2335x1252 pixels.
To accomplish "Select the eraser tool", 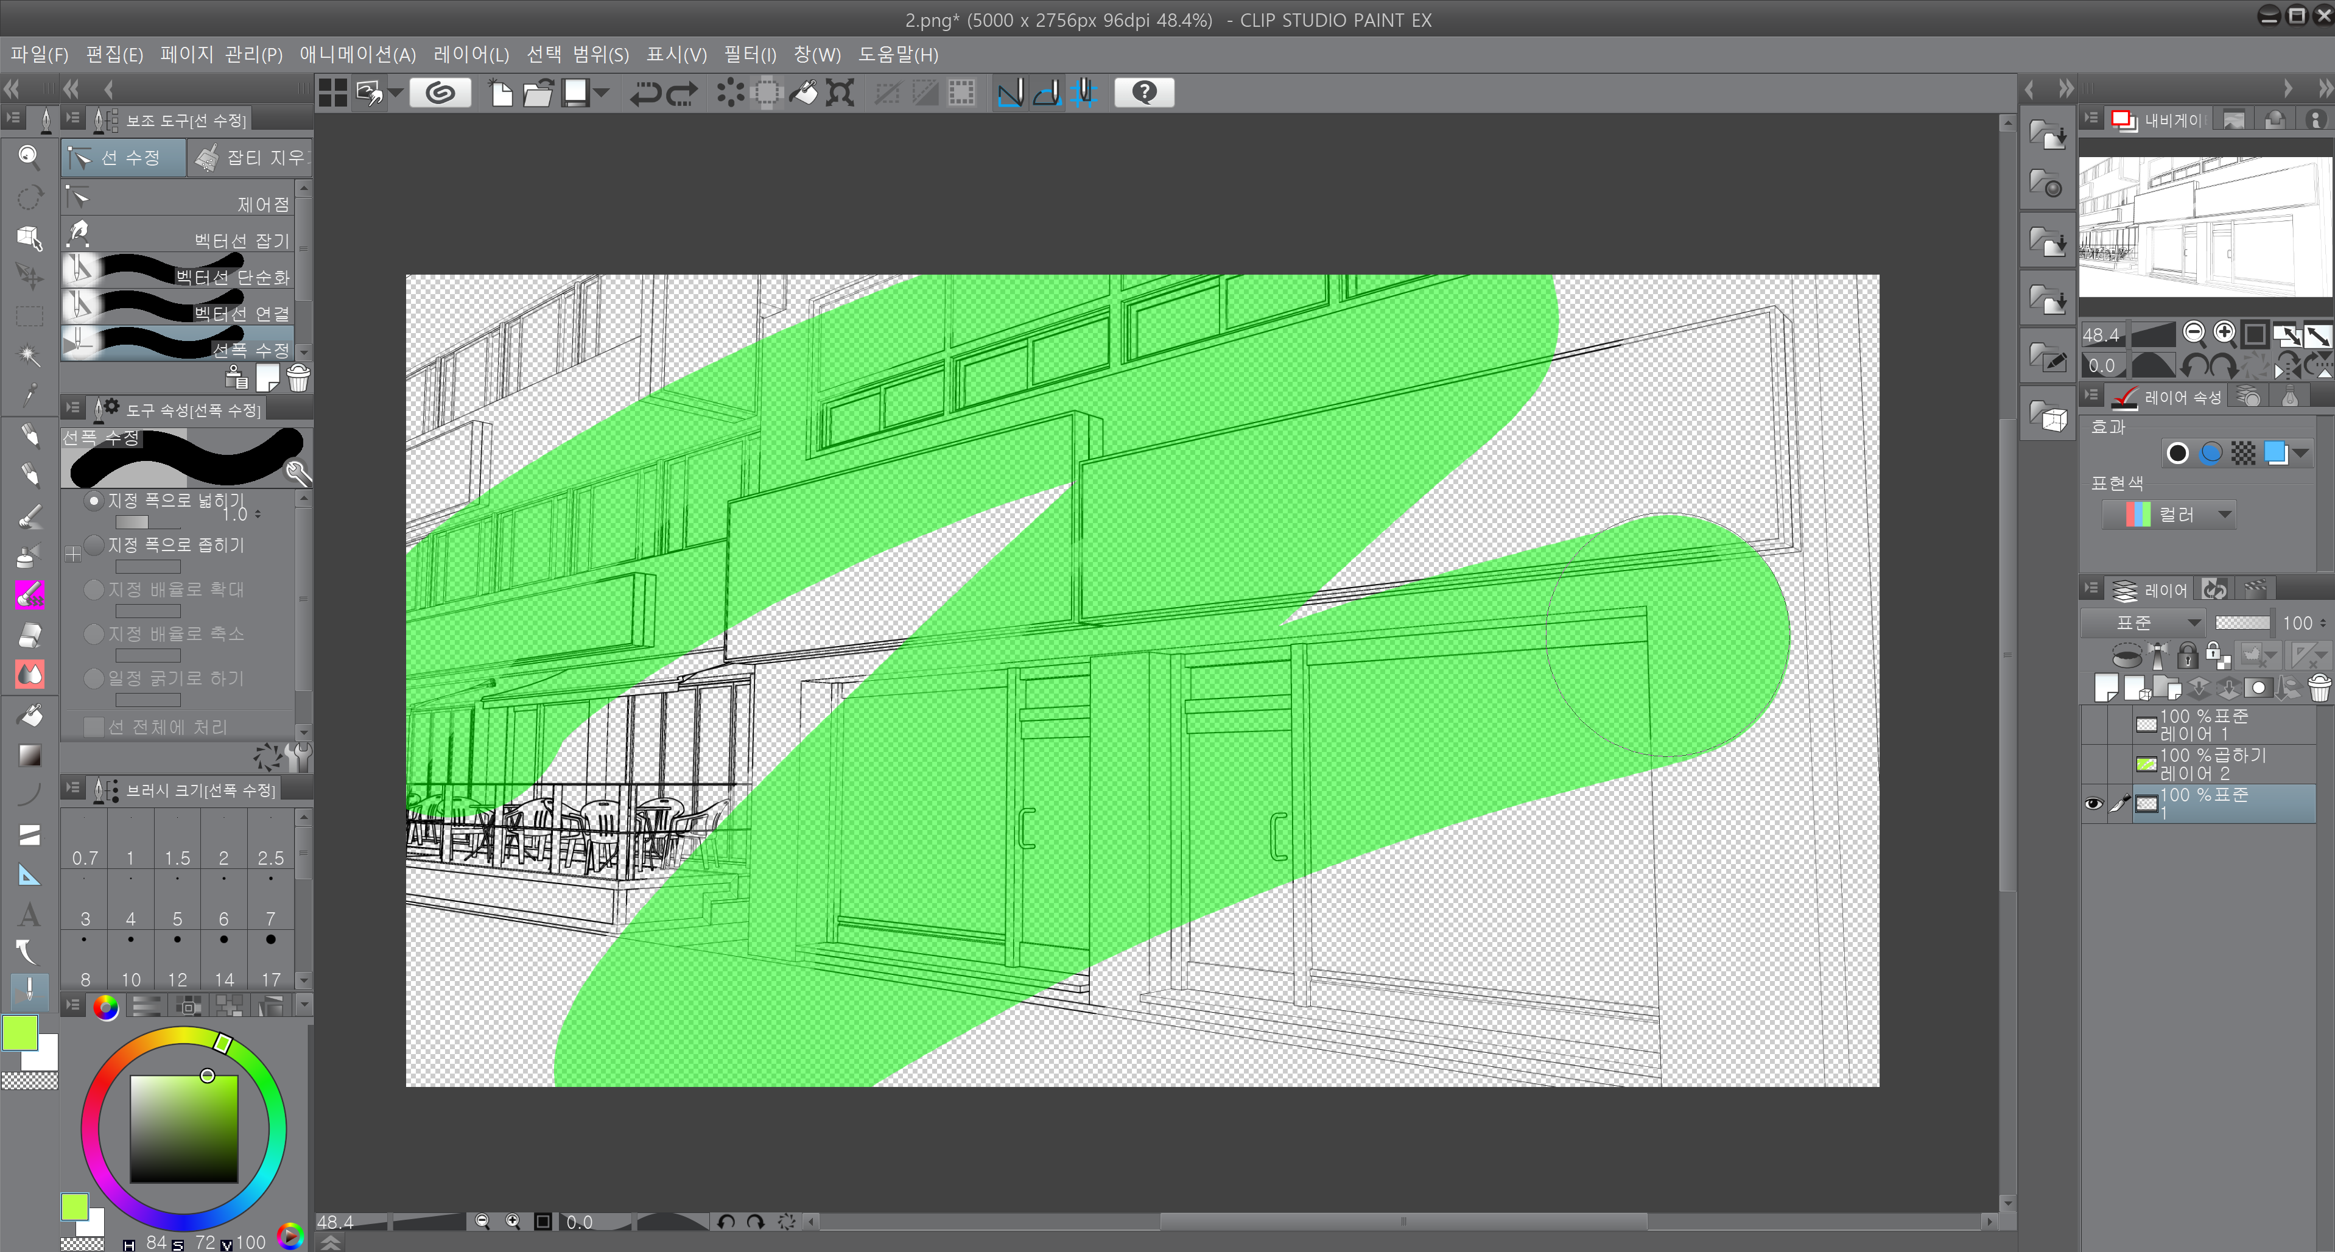I will pos(29,635).
